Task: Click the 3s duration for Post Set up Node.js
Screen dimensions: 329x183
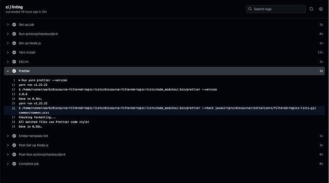Action: coord(321,145)
